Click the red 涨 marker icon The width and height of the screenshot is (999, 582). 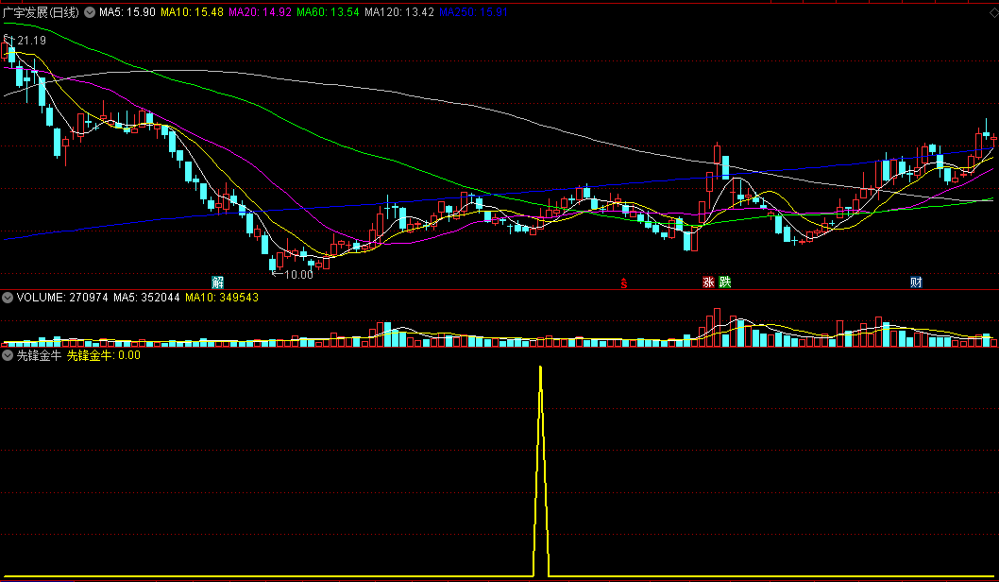[708, 282]
